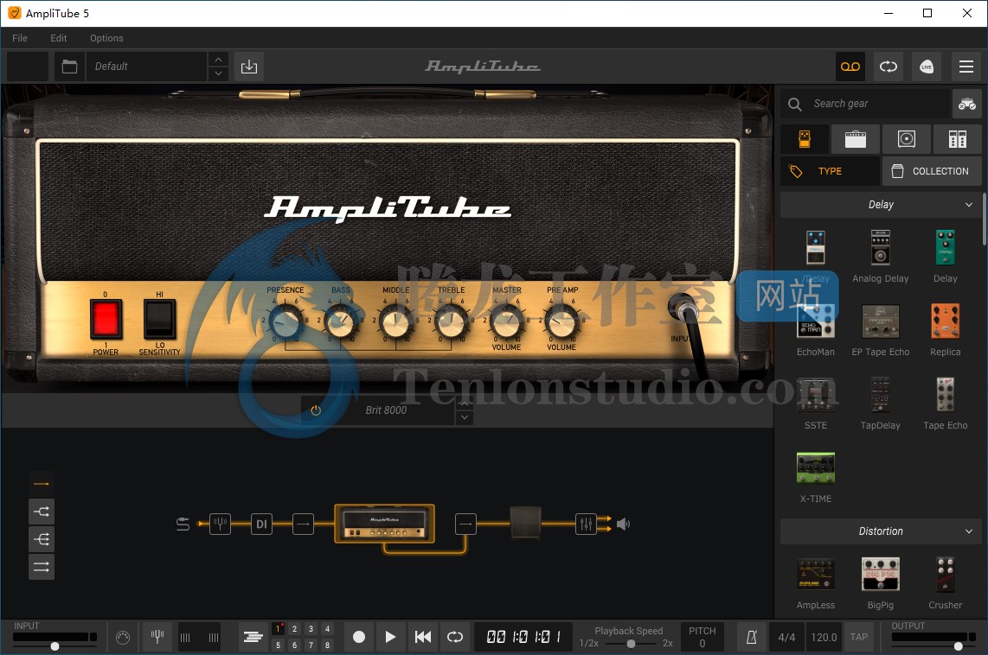The image size is (988, 655).
Task: Select track 2 button
Action: tap(294, 628)
